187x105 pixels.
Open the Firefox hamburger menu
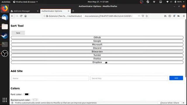click(x=184, y=16)
